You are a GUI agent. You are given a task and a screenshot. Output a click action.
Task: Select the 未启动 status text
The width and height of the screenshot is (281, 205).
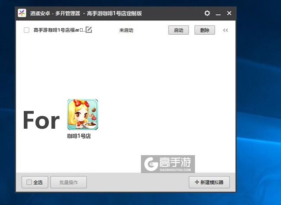[x=126, y=30]
